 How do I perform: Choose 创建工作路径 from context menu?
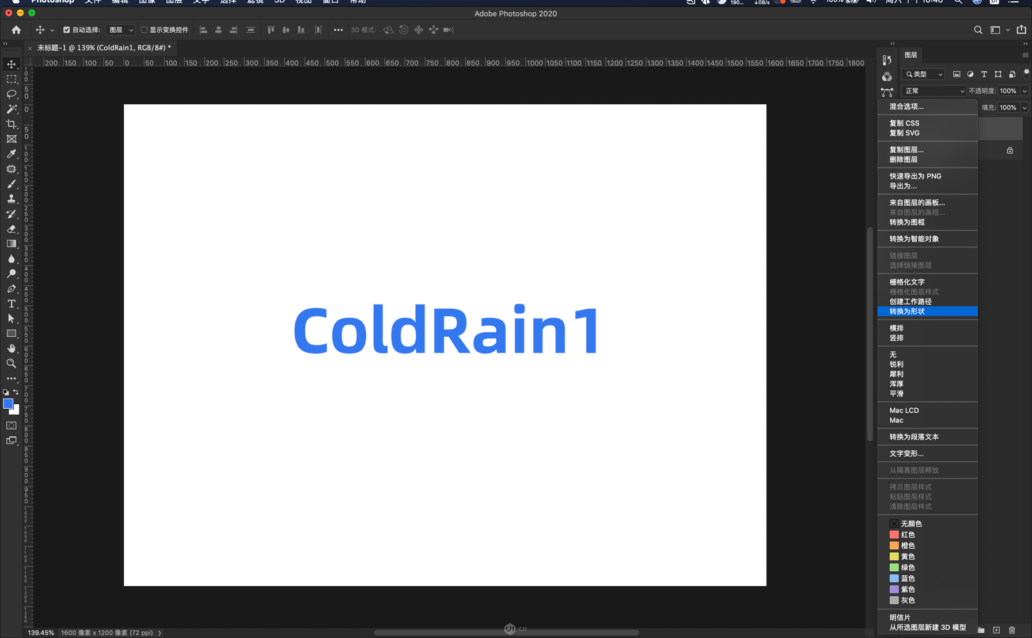tap(927, 302)
